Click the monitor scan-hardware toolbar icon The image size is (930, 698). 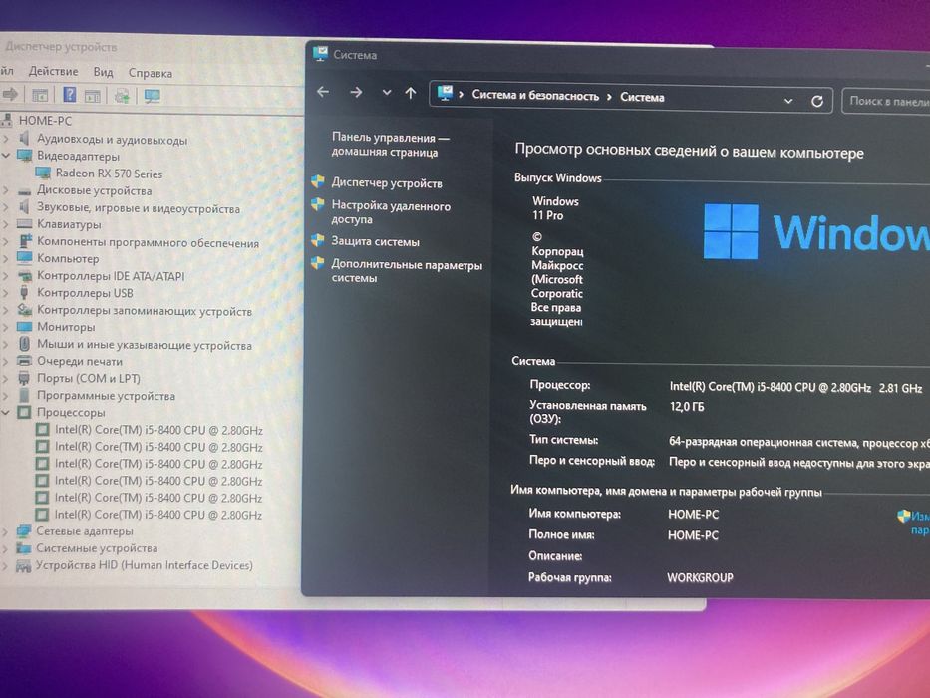coord(153,96)
